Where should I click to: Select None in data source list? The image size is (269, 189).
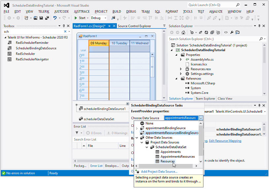[x=150, y=123]
